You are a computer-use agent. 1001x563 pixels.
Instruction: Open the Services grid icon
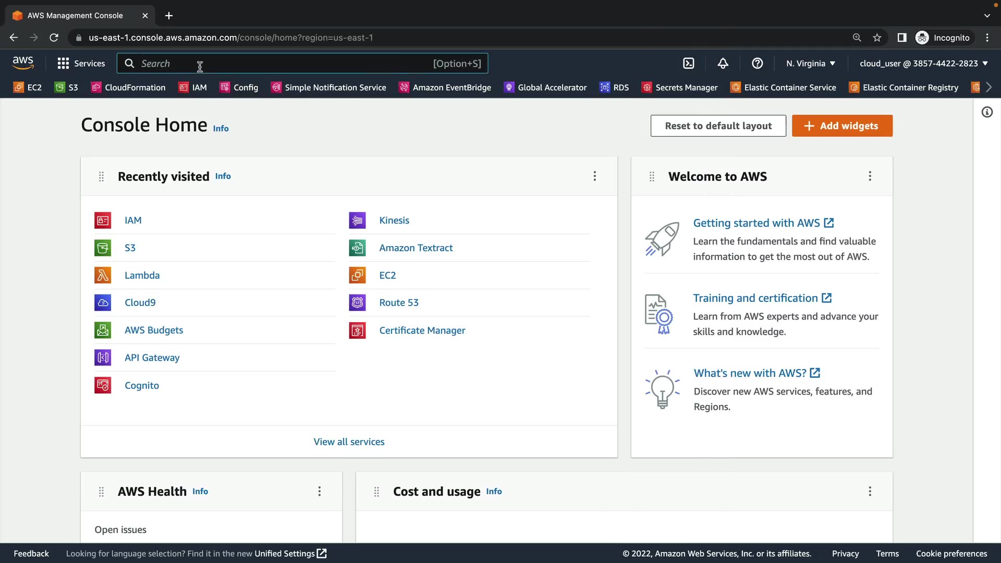(x=63, y=64)
